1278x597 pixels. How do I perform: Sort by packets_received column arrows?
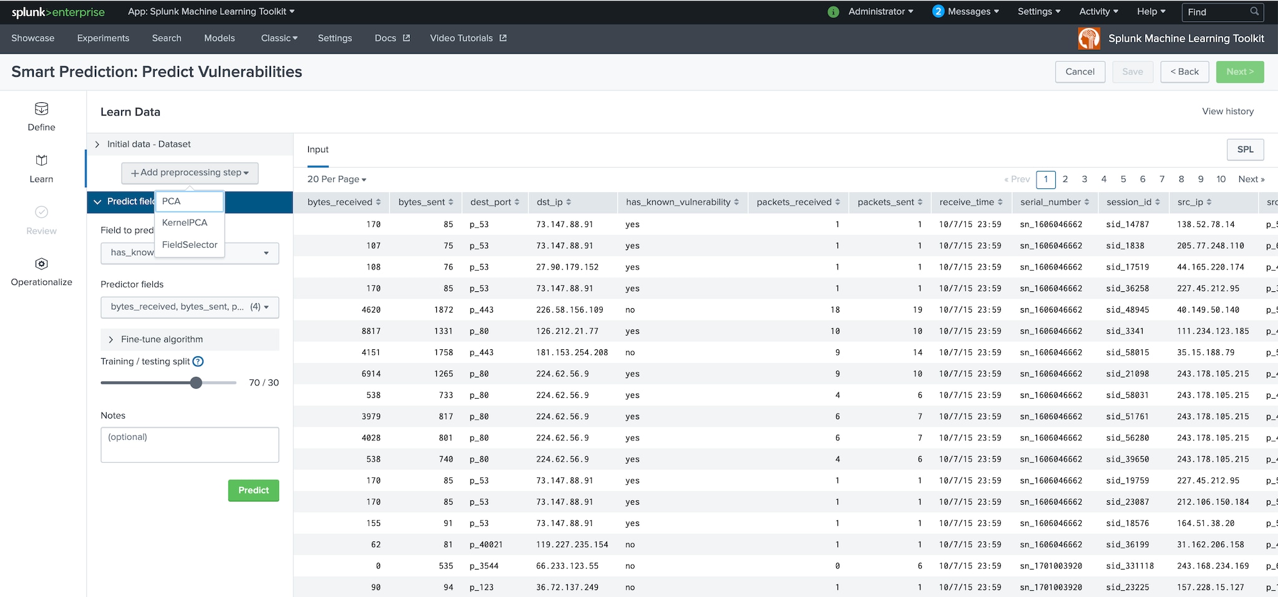tap(837, 202)
